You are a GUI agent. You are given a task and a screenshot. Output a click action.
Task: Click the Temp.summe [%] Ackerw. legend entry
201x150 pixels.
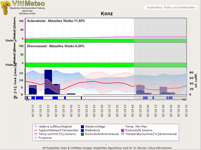[55, 134]
